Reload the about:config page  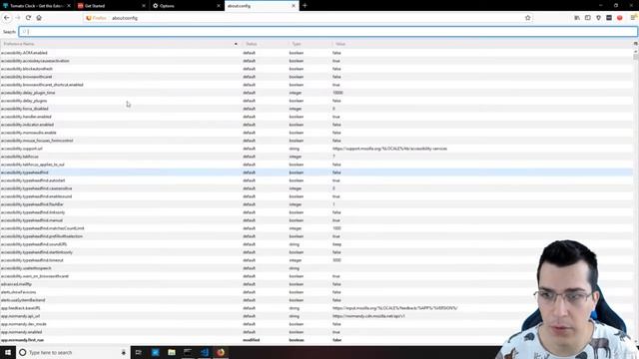28,18
